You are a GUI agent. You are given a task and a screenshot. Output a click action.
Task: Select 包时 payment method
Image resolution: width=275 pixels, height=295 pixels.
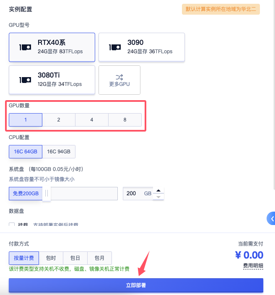point(51,258)
